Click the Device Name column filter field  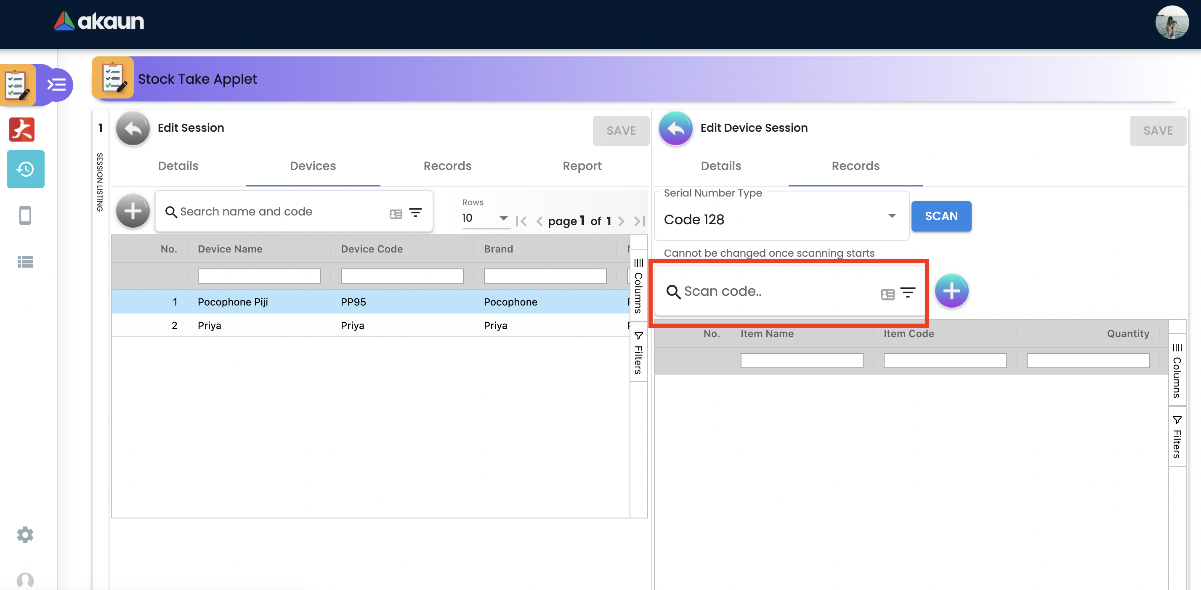coord(259,276)
